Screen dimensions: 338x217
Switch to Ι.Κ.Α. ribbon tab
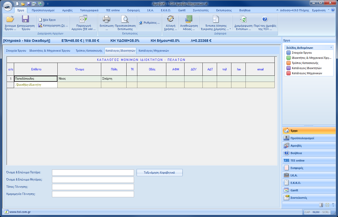pyautogui.click(x=150, y=11)
